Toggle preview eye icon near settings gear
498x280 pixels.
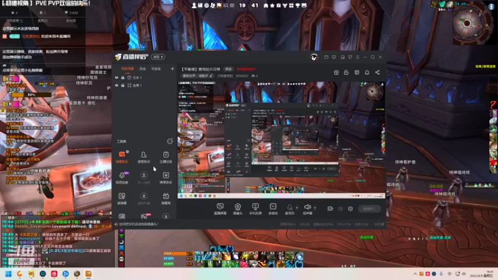(341, 208)
